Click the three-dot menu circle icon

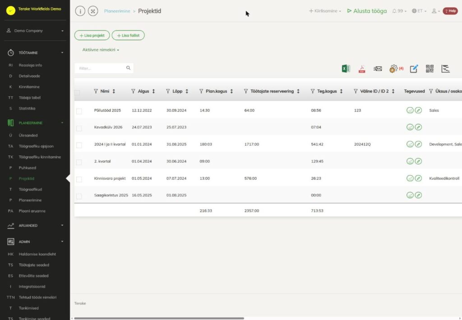pyautogui.click(x=80, y=11)
